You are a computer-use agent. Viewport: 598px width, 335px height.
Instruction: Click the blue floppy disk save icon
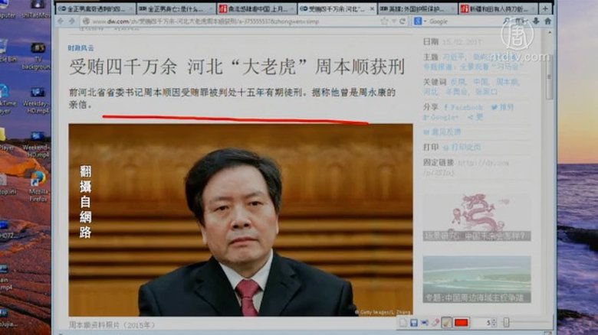click(x=415, y=323)
